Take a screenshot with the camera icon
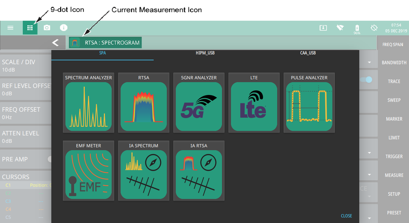This screenshot has height=223, width=409. click(x=47, y=28)
